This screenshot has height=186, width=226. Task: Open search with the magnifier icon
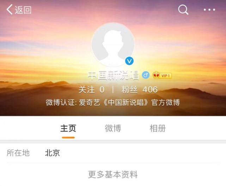point(183,10)
